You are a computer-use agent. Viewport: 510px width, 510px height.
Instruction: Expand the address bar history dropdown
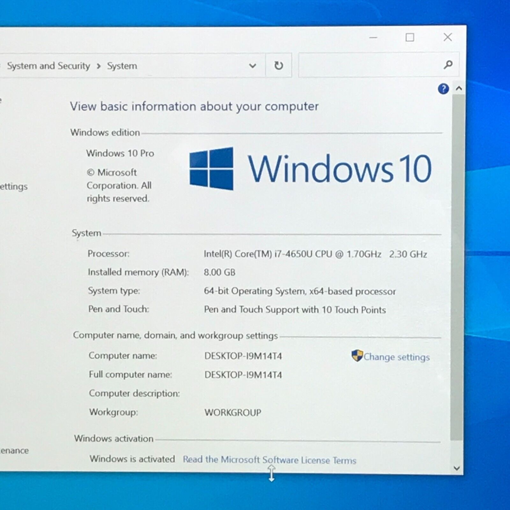point(252,66)
